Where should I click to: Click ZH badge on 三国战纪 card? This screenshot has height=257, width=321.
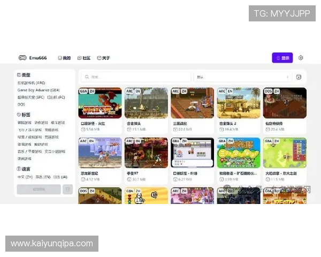[184, 91]
